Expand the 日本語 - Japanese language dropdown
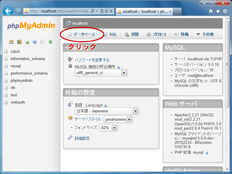 coord(135,111)
